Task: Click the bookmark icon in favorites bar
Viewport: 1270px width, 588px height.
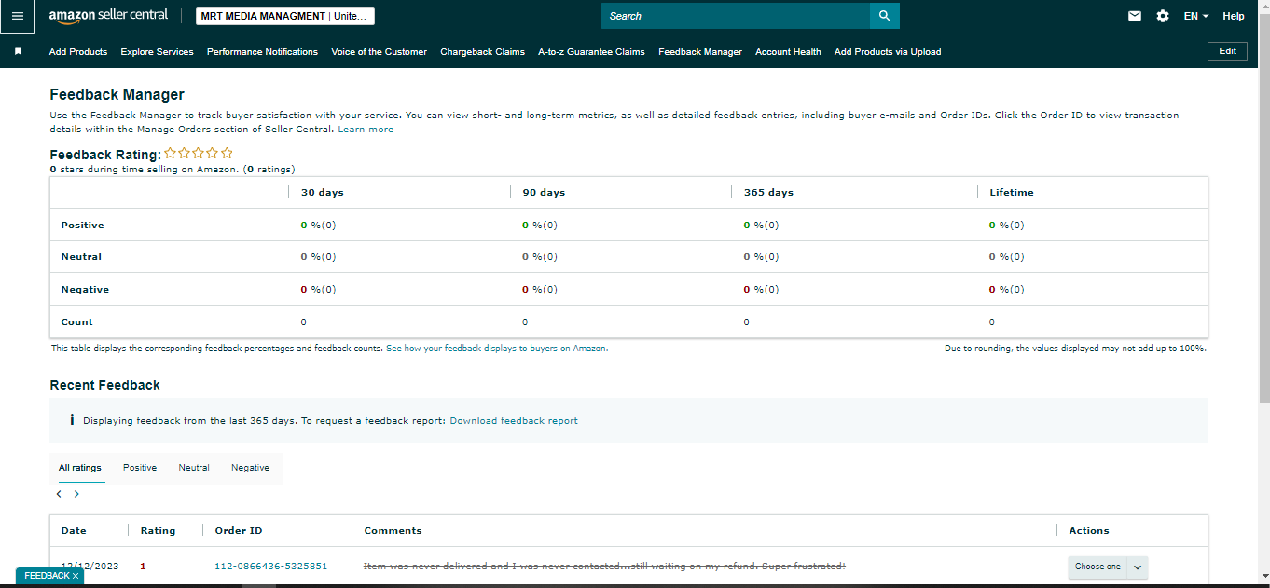Action: (18, 51)
